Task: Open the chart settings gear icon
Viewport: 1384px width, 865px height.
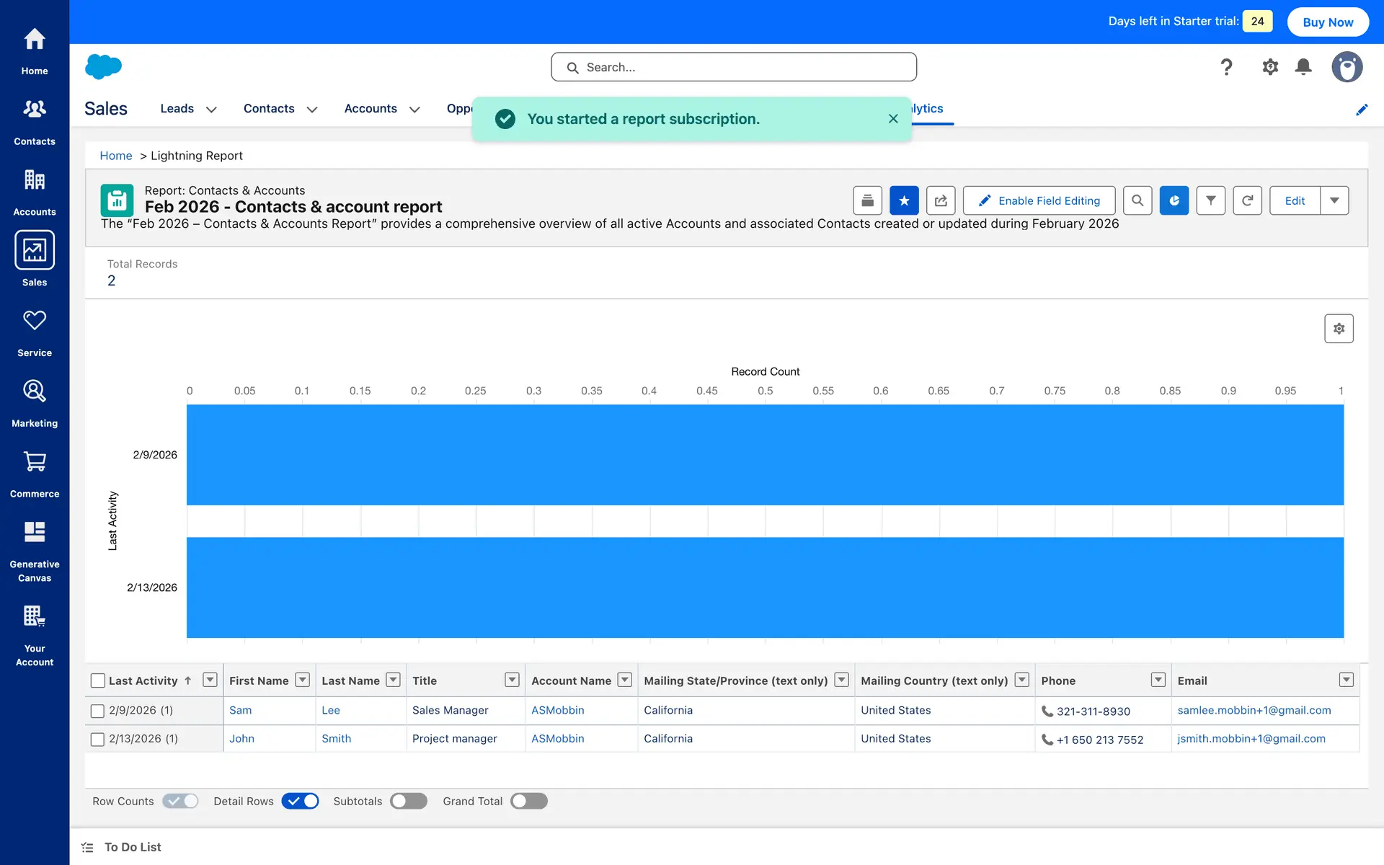Action: [1339, 329]
